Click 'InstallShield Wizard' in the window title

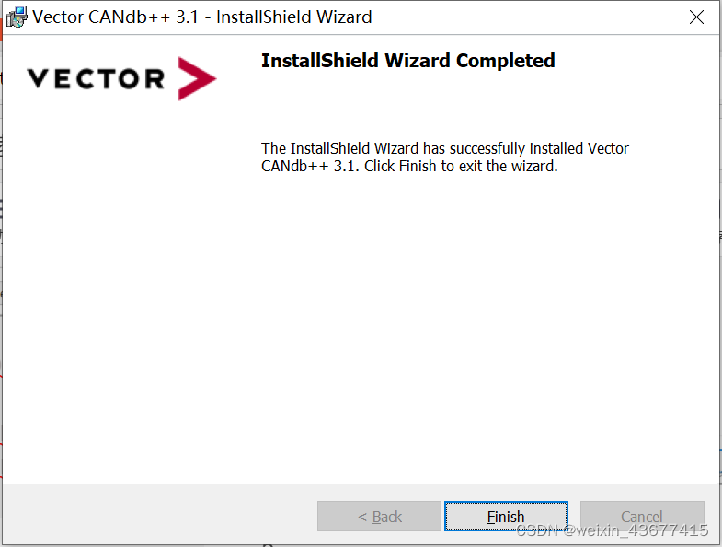[293, 17]
